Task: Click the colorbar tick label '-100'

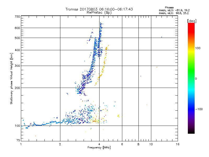Action: [199, 109]
